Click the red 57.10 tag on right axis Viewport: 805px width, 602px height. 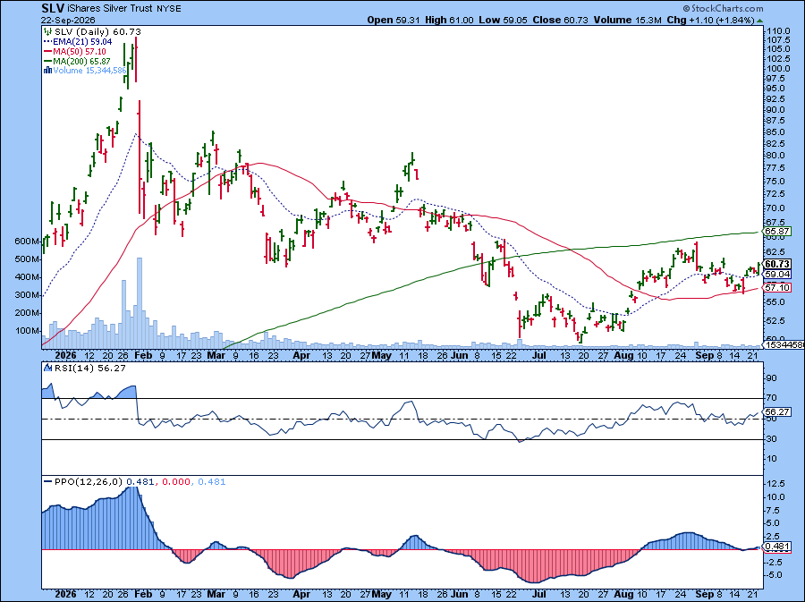click(777, 287)
